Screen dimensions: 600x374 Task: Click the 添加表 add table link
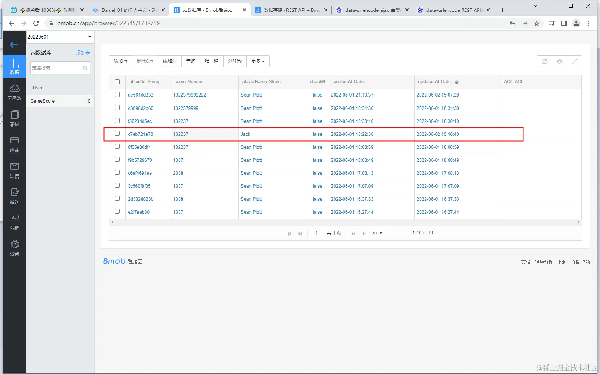tap(83, 53)
